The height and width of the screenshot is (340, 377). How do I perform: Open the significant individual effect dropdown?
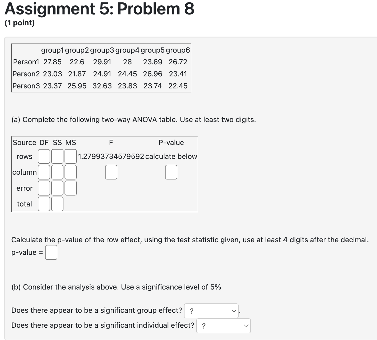pyautogui.click(x=223, y=325)
